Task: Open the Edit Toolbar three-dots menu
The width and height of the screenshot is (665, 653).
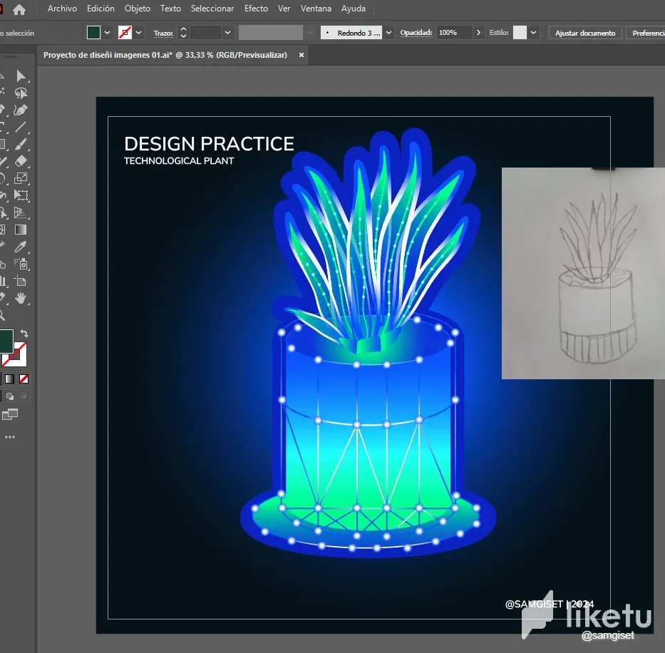Action: pos(10,437)
